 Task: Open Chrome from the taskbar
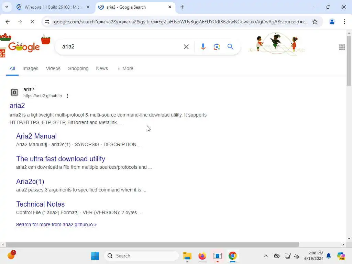pyautogui.click(x=233, y=256)
